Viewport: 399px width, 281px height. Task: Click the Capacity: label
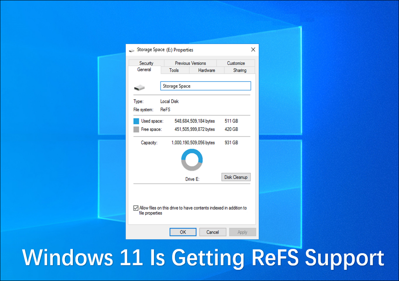(149, 143)
